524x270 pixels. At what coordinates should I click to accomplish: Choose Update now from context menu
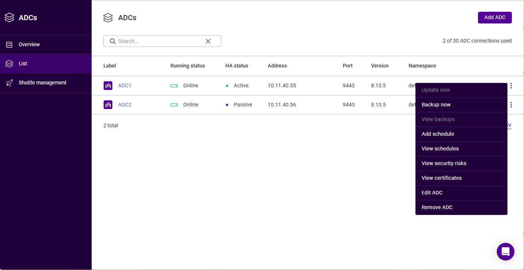461,90
